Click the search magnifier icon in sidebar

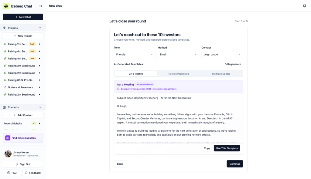[x=41, y=6]
